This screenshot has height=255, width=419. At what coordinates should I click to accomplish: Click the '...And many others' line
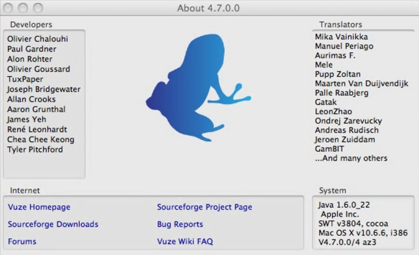(351, 158)
